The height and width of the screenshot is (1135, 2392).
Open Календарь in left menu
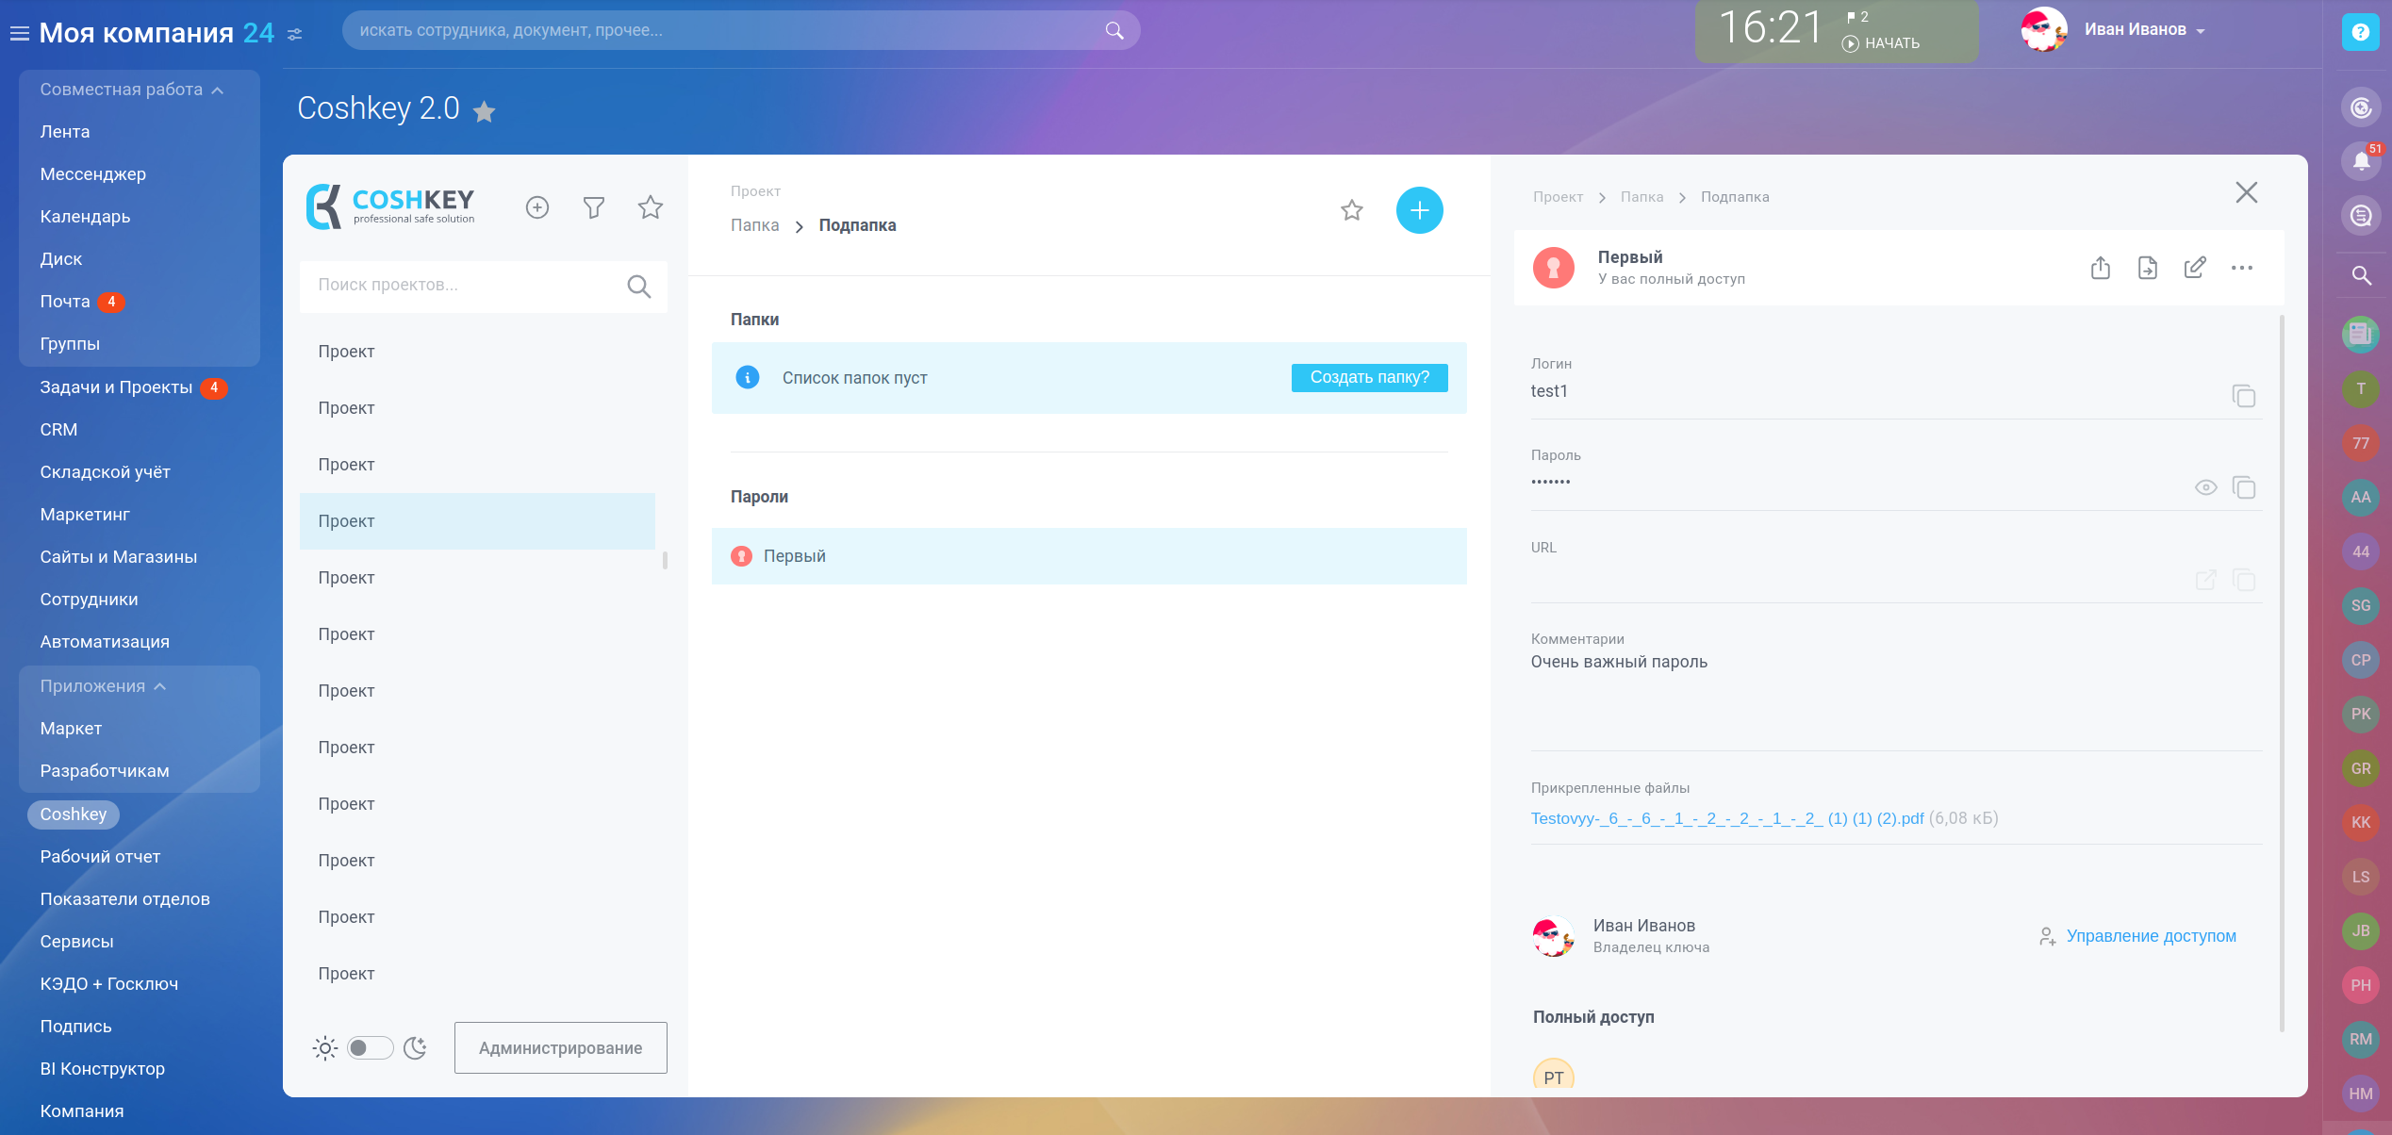(x=86, y=217)
